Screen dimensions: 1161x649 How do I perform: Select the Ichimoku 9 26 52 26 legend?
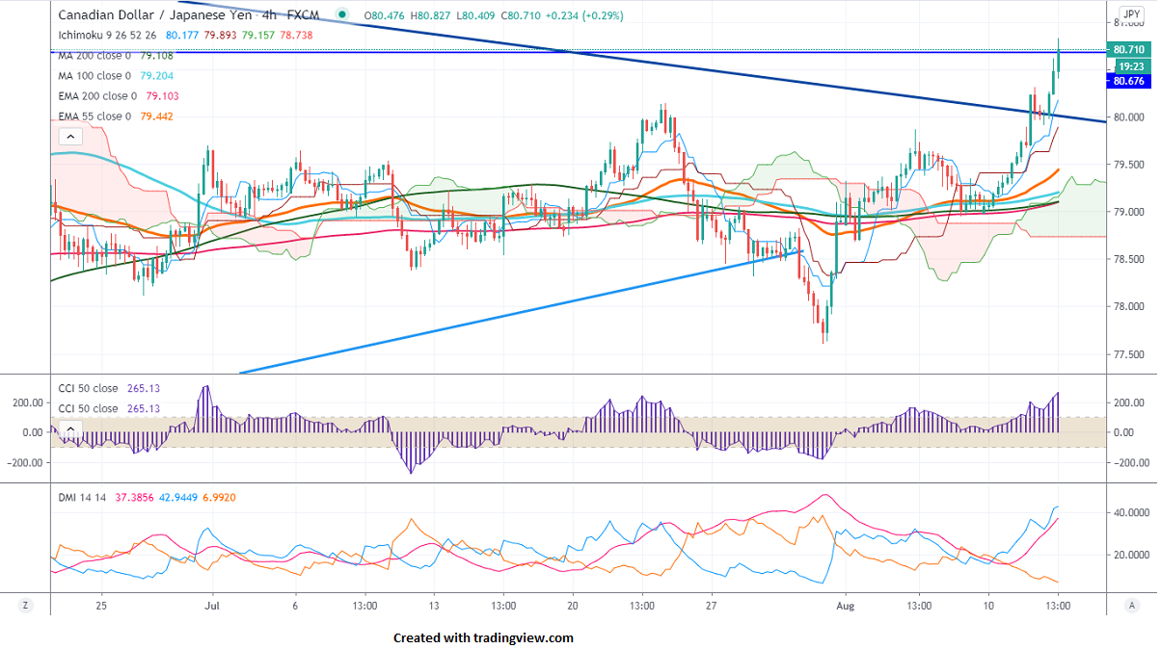point(108,35)
